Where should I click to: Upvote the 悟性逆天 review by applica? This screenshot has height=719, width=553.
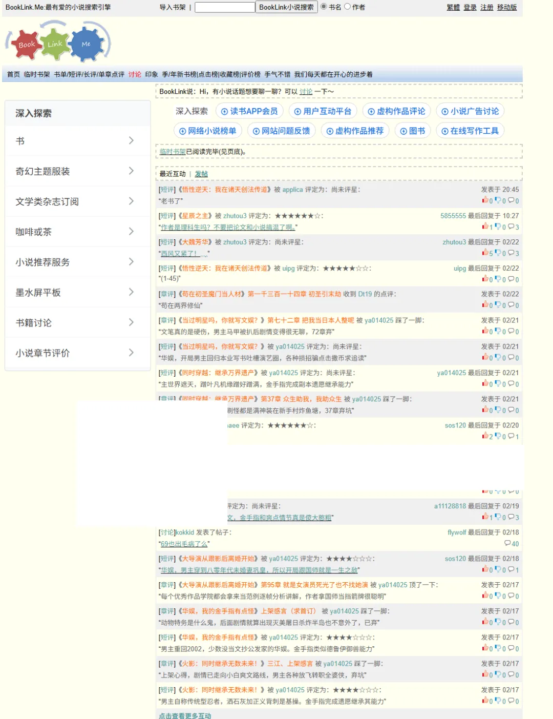coord(485,200)
